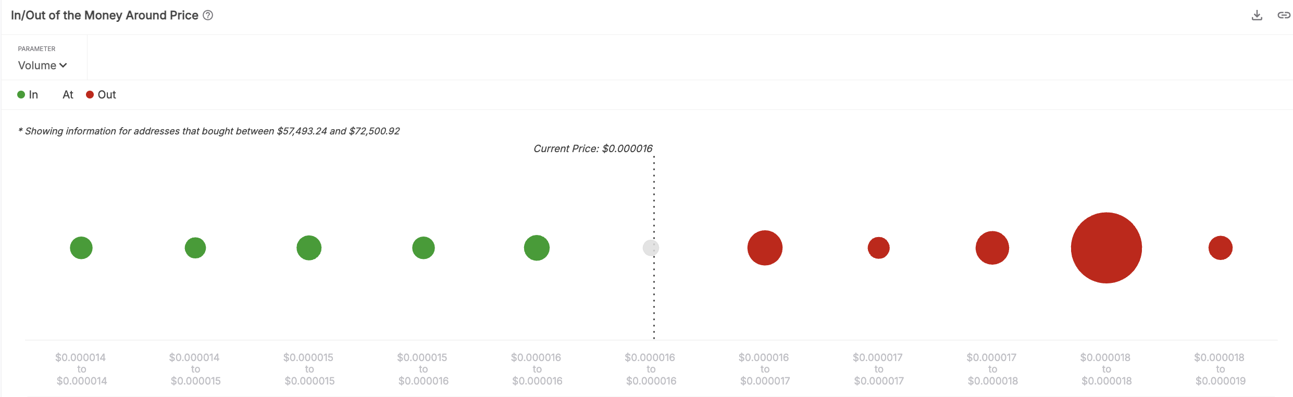This screenshot has height=397, width=1293.
Task: Click the green bubble nearest current price
Action: click(x=537, y=247)
